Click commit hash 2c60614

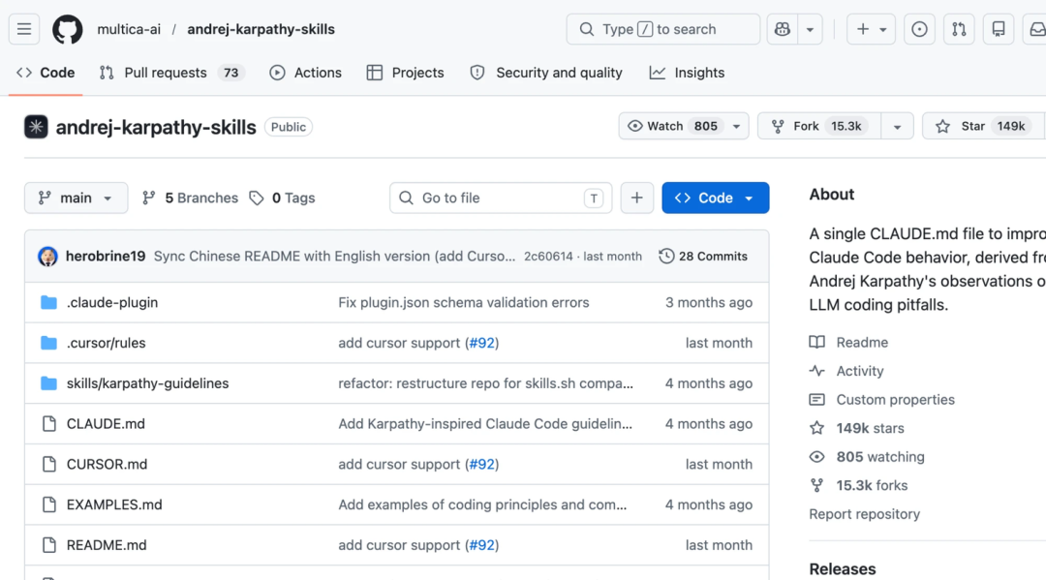click(548, 256)
